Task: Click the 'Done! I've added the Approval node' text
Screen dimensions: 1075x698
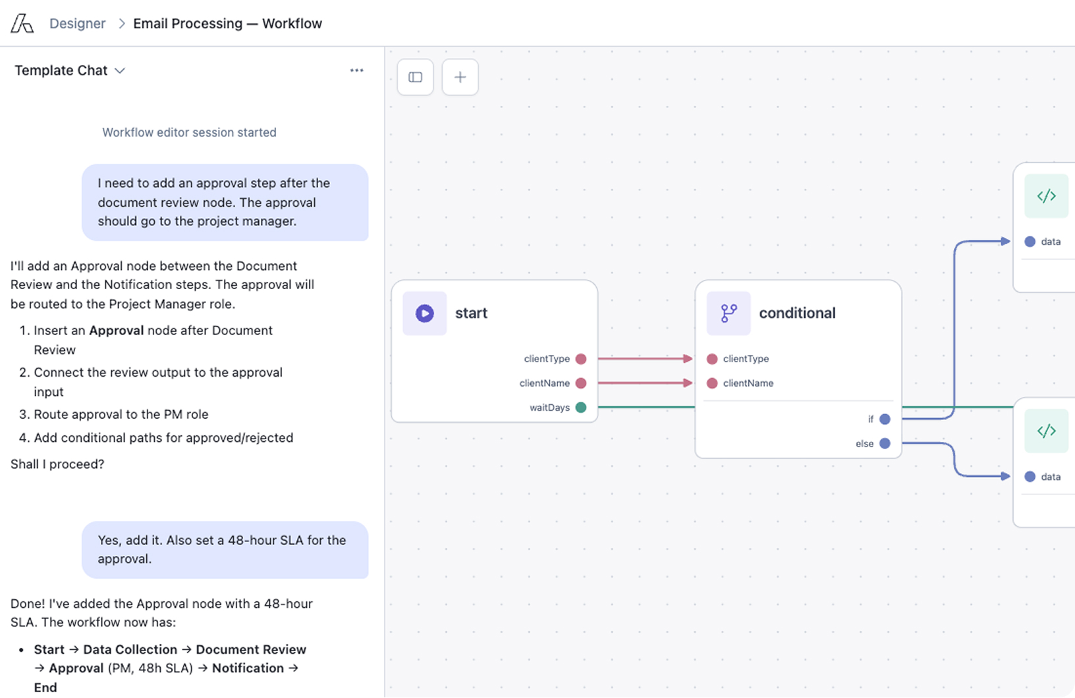Action: (x=161, y=613)
